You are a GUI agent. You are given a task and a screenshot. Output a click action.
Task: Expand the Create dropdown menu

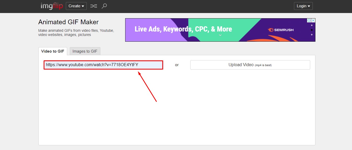[x=76, y=6]
